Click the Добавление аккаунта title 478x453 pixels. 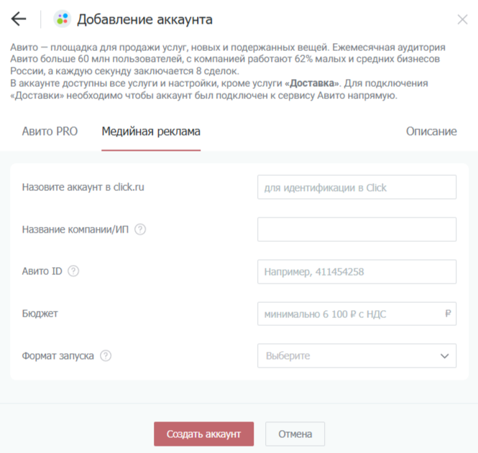[144, 19]
